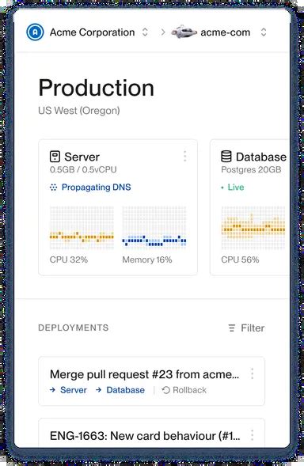This screenshot has height=466, width=304.
Task: Click the breadcrumb chevron separator
Action: (163, 32)
